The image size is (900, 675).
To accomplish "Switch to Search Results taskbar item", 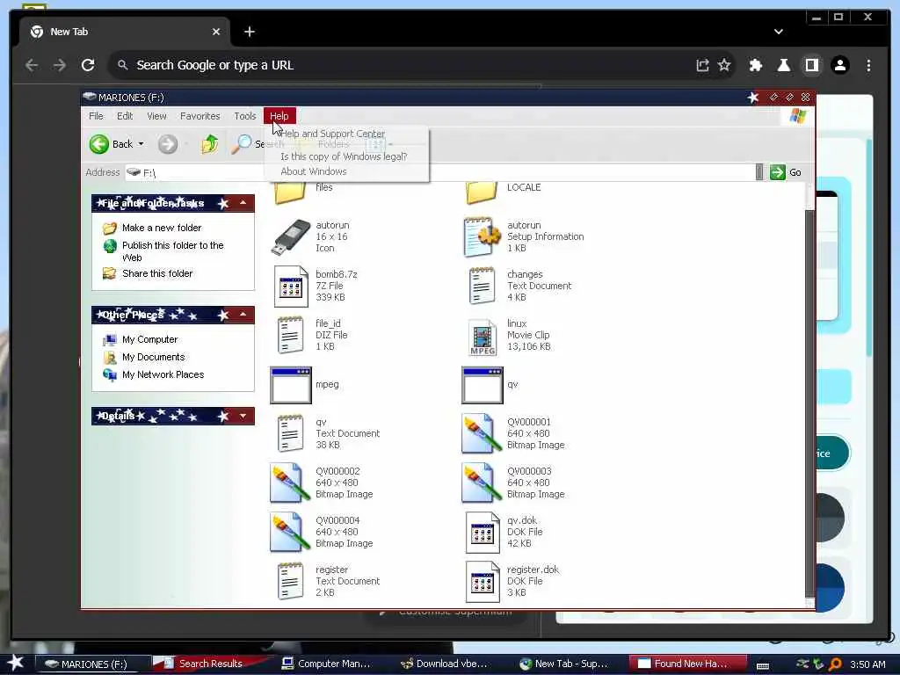I will [209, 664].
